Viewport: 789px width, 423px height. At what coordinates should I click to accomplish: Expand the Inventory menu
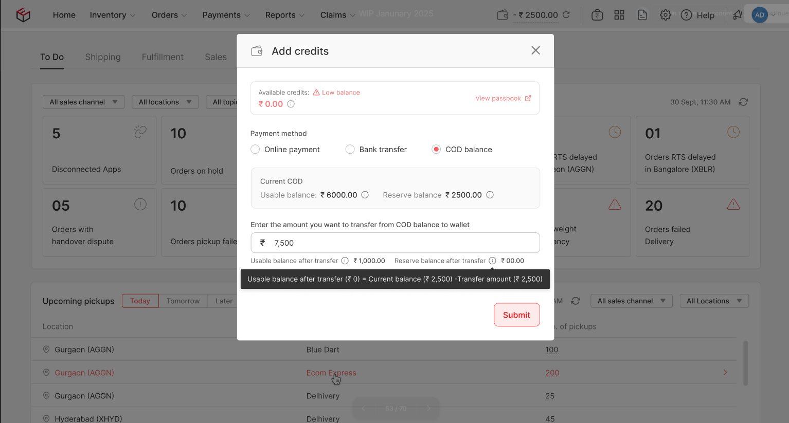(113, 15)
